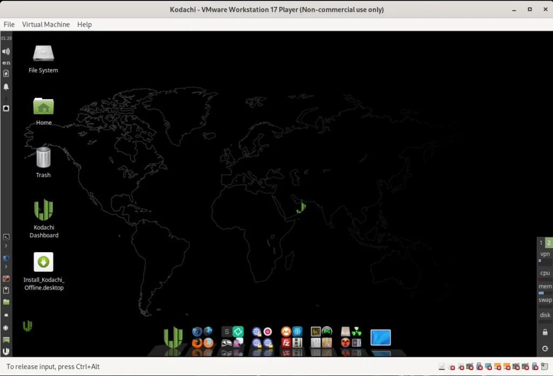Launch the blue globe browser in left panel
The image size is (553, 376).
coord(6,258)
